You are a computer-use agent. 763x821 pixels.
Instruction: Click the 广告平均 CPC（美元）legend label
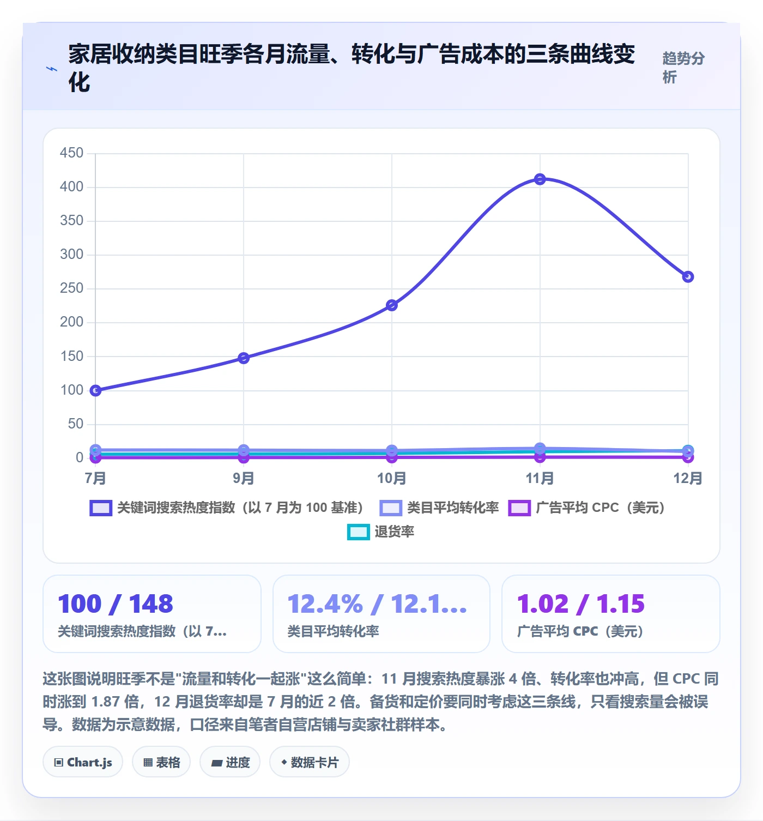tap(601, 508)
